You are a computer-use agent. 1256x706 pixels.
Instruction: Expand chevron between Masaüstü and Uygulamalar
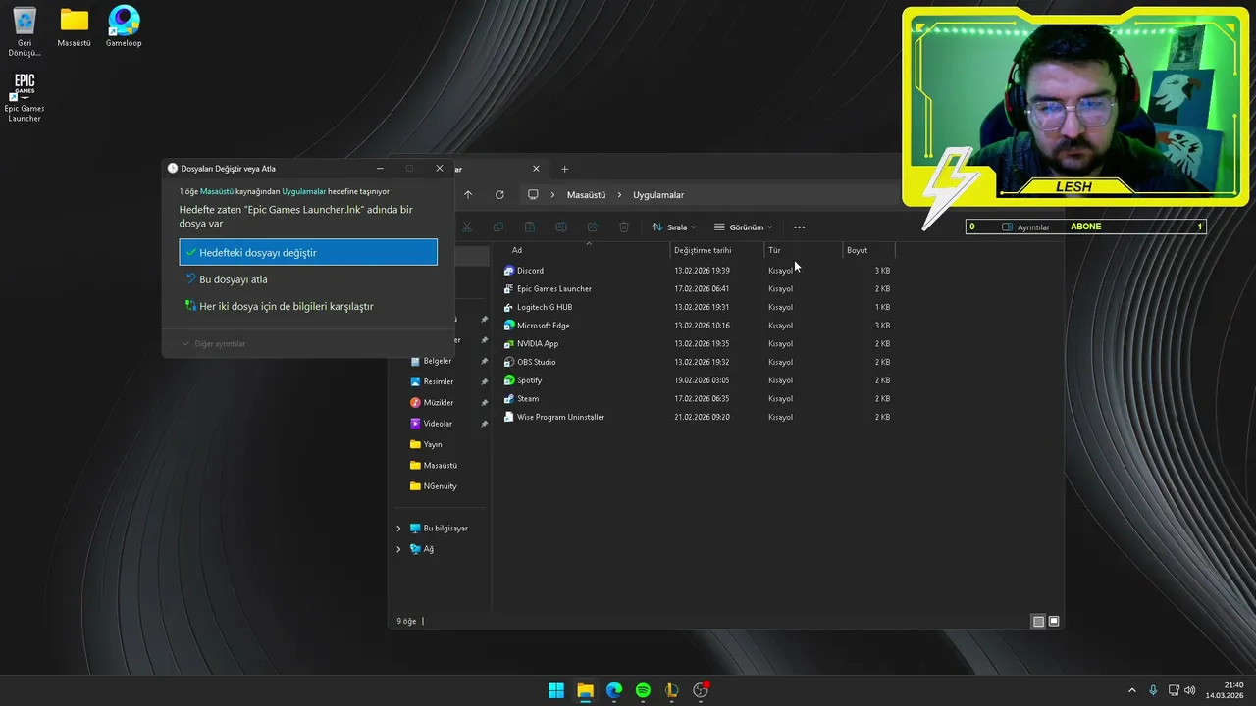click(620, 195)
